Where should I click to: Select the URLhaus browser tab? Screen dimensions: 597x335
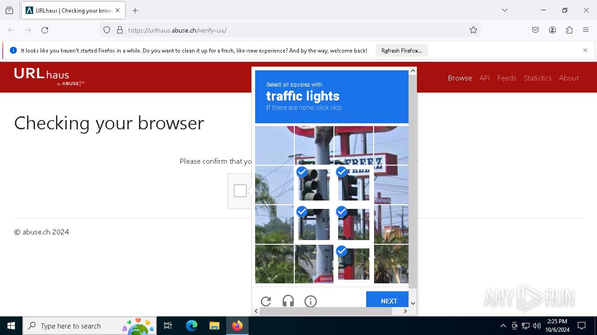point(73,10)
